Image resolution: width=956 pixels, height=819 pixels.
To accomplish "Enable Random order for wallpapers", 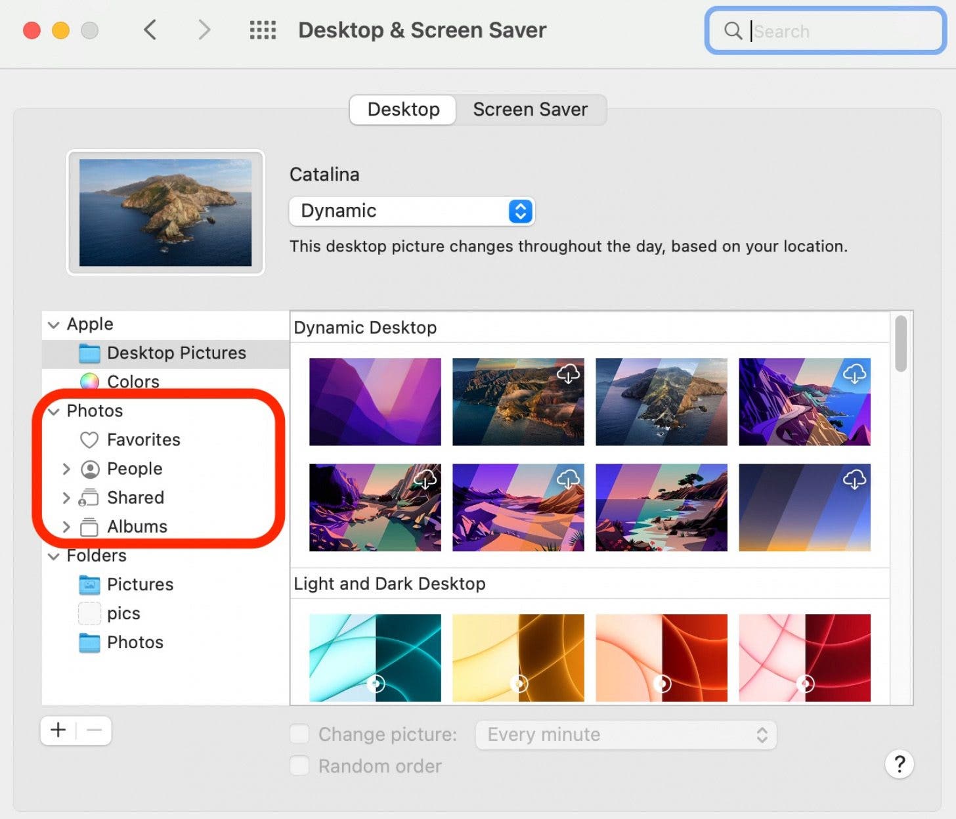I will [299, 765].
